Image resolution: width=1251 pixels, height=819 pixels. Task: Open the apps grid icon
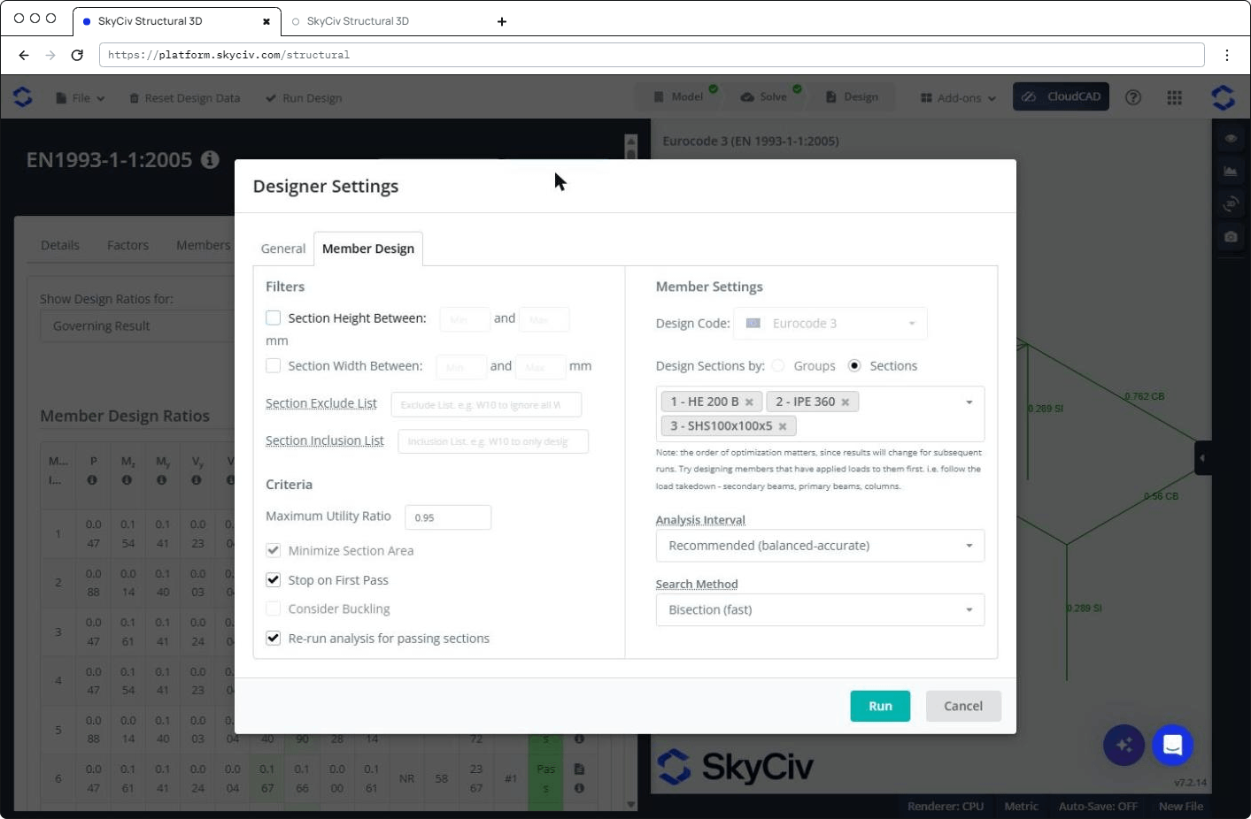[1175, 98]
